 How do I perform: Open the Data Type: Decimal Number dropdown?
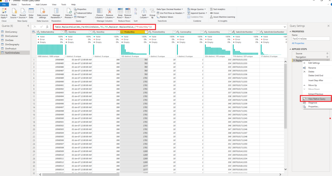click(x=170, y=9)
